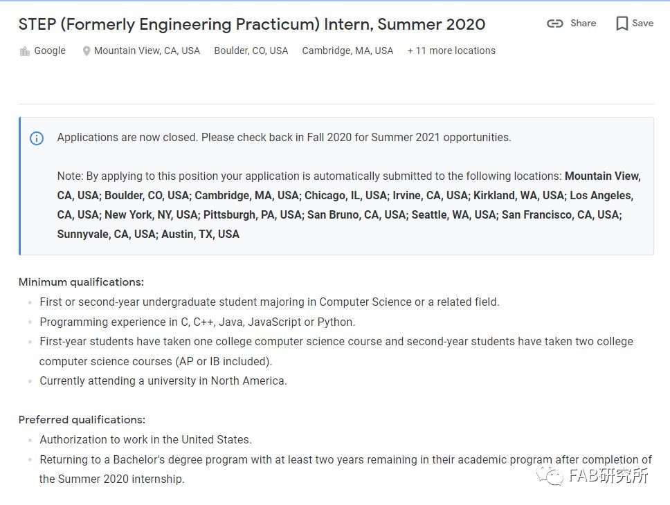Click the STEP Intern Summer 2020 title
The width and height of the screenshot is (670, 505).
click(252, 24)
